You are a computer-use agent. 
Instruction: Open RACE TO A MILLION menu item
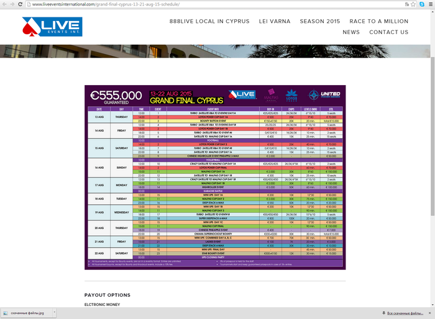coord(379,21)
